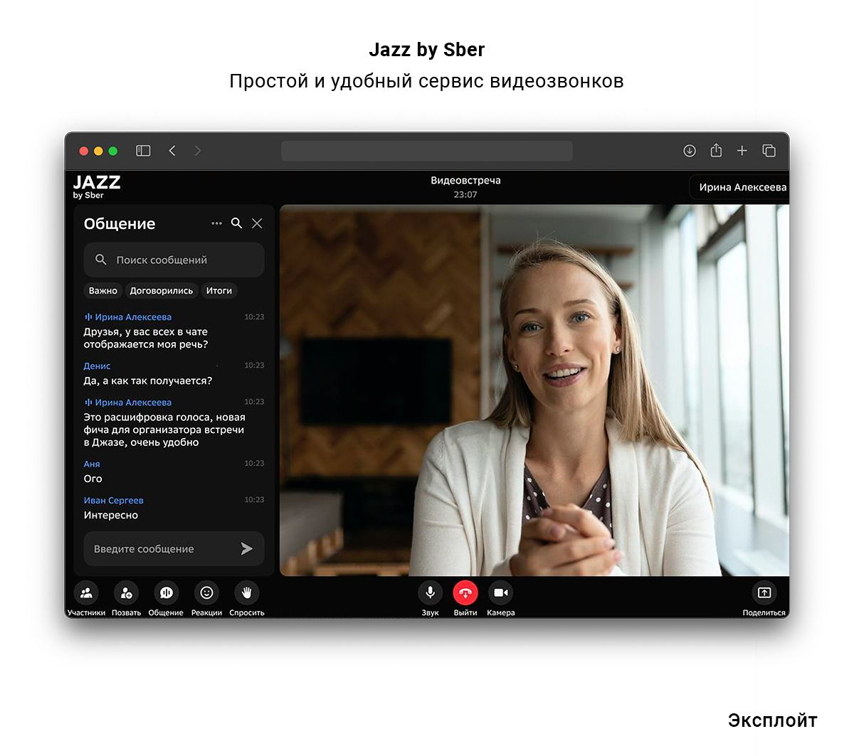Open the Участники participants panel

click(x=86, y=592)
